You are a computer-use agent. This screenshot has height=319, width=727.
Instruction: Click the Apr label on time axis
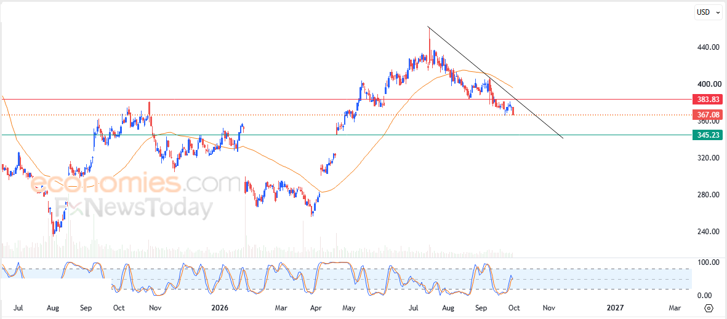tap(316, 308)
